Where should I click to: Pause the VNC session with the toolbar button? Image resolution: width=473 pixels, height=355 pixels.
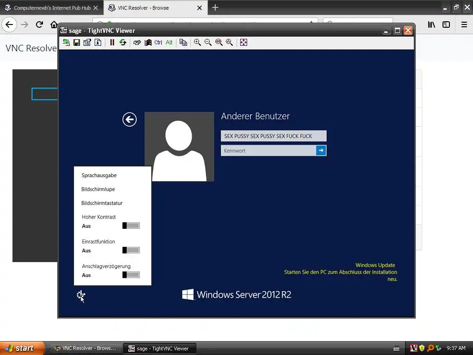(112, 43)
